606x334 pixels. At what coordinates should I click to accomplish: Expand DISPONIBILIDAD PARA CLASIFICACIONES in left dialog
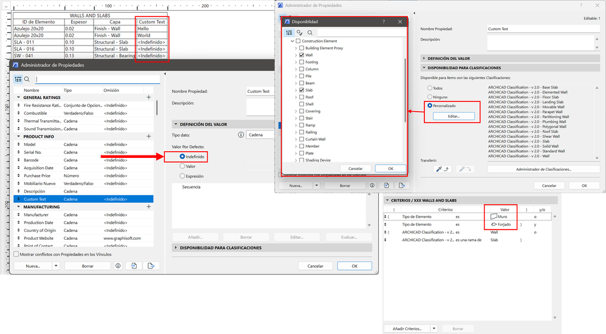coord(176,248)
